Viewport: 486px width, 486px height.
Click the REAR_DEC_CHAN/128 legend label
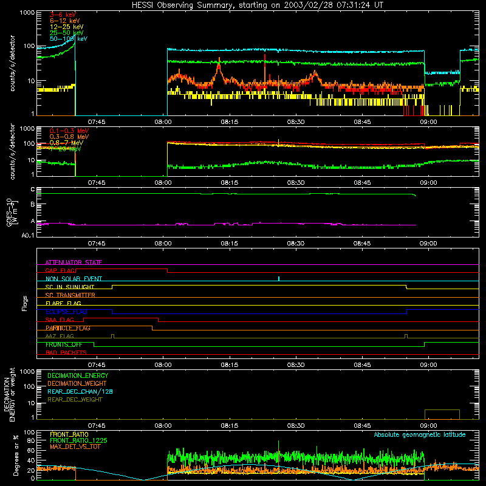pos(80,391)
